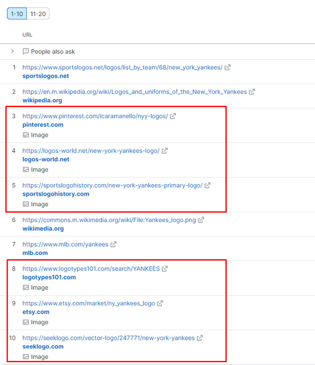Select rank number 1 in the results table
The height and width of the screenshot is (365, 315).
(14, 67)
